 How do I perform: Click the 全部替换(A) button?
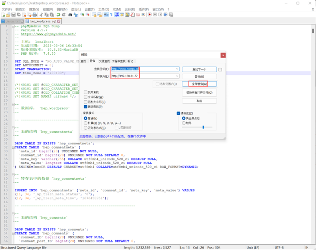[x=199, y=84]
